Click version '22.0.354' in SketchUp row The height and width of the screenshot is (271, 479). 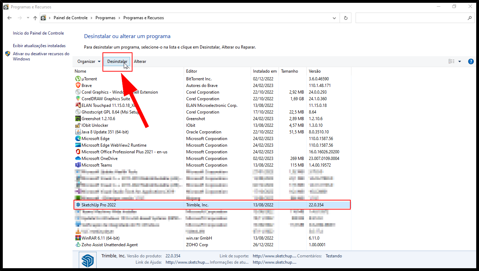tap(316, 205)
